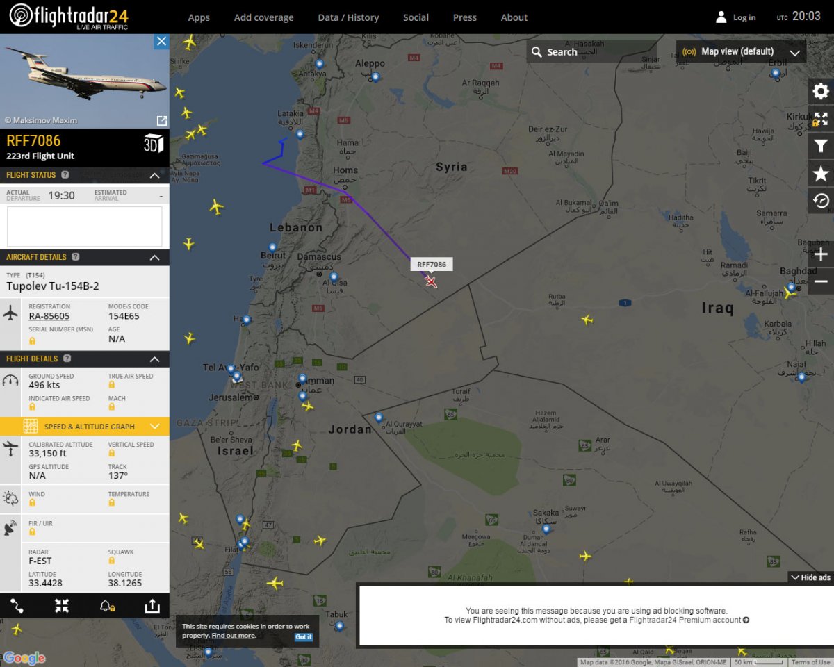Click lock icon under True Air Speed
The width and height of the screenshot is (834, 667).
[112, 385]
